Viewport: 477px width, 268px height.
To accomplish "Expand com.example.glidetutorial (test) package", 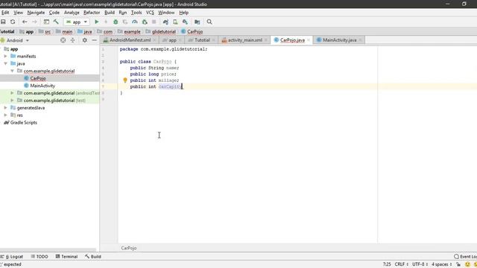I will [12, 100].
